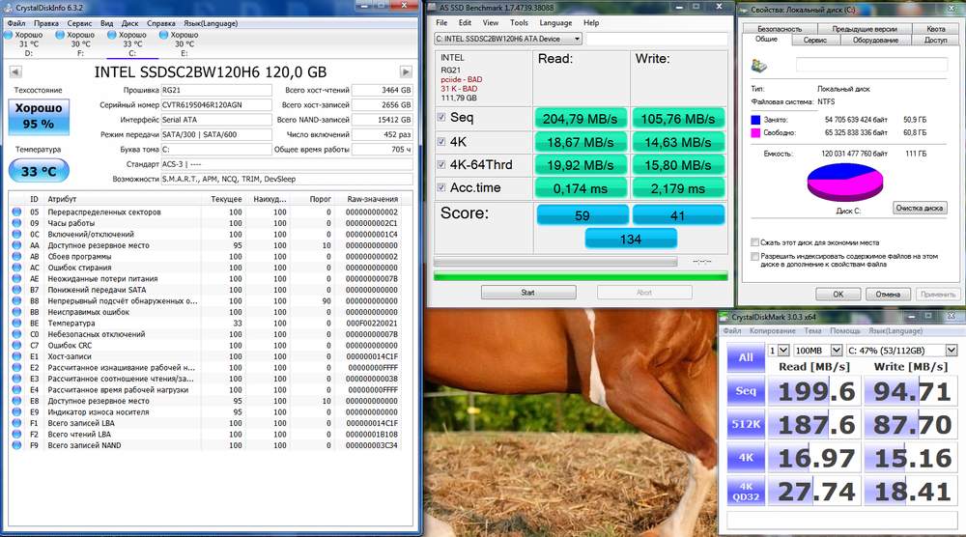Enable the compress this disk checkbox

coord(754,242)
